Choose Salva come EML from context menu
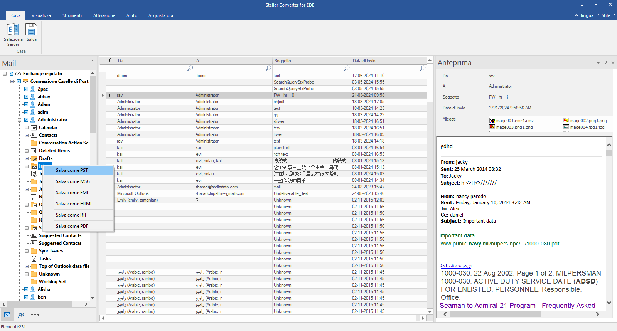 (x=78, y=193)
